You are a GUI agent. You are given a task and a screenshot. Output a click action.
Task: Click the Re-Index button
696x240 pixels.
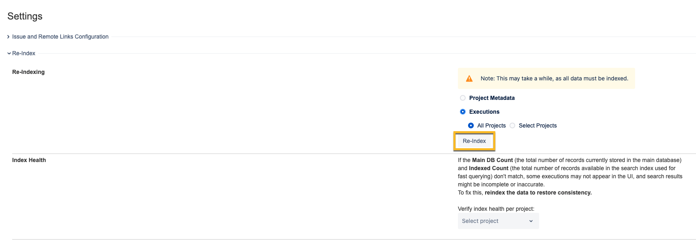(474, 141)
